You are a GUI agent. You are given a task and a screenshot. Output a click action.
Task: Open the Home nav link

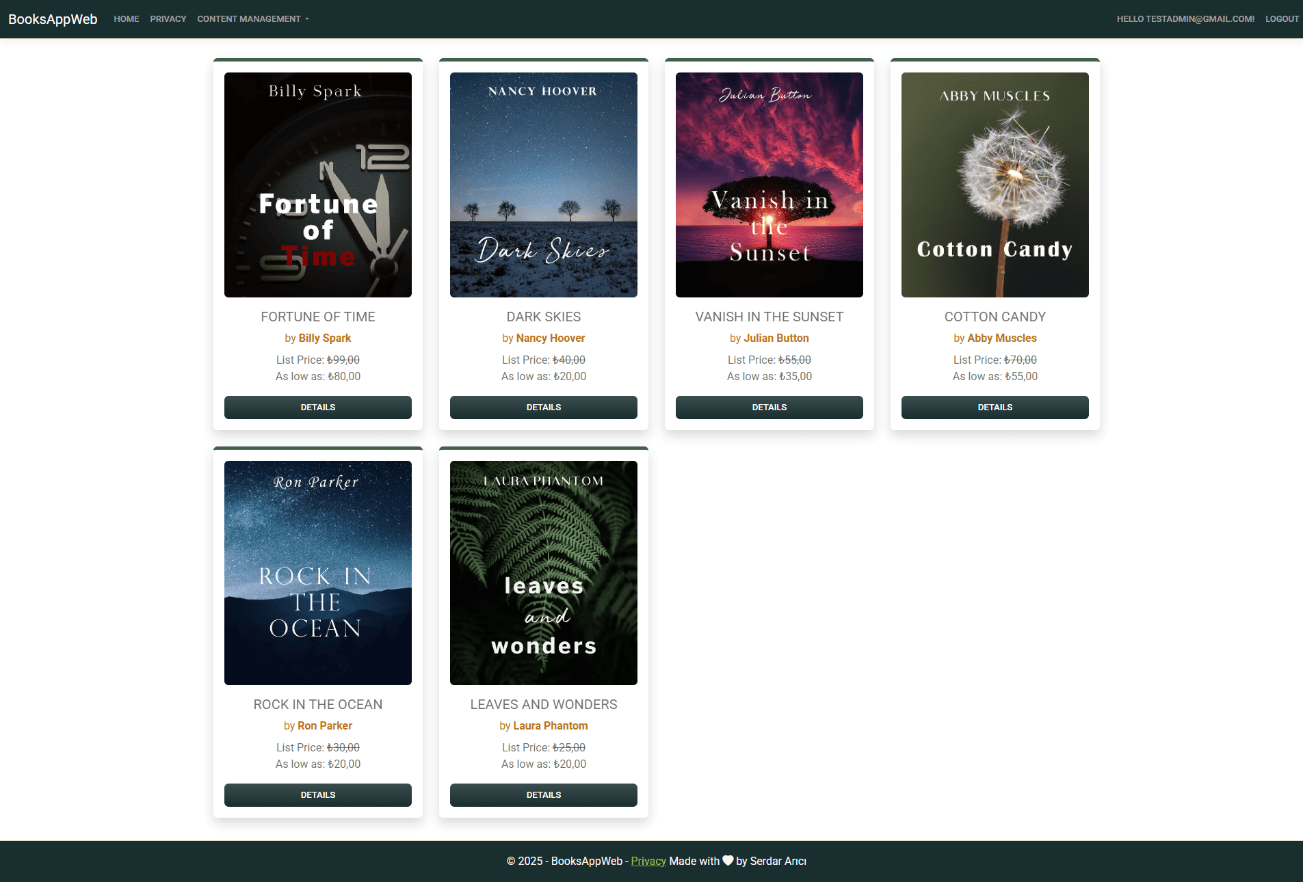(127, 19)
